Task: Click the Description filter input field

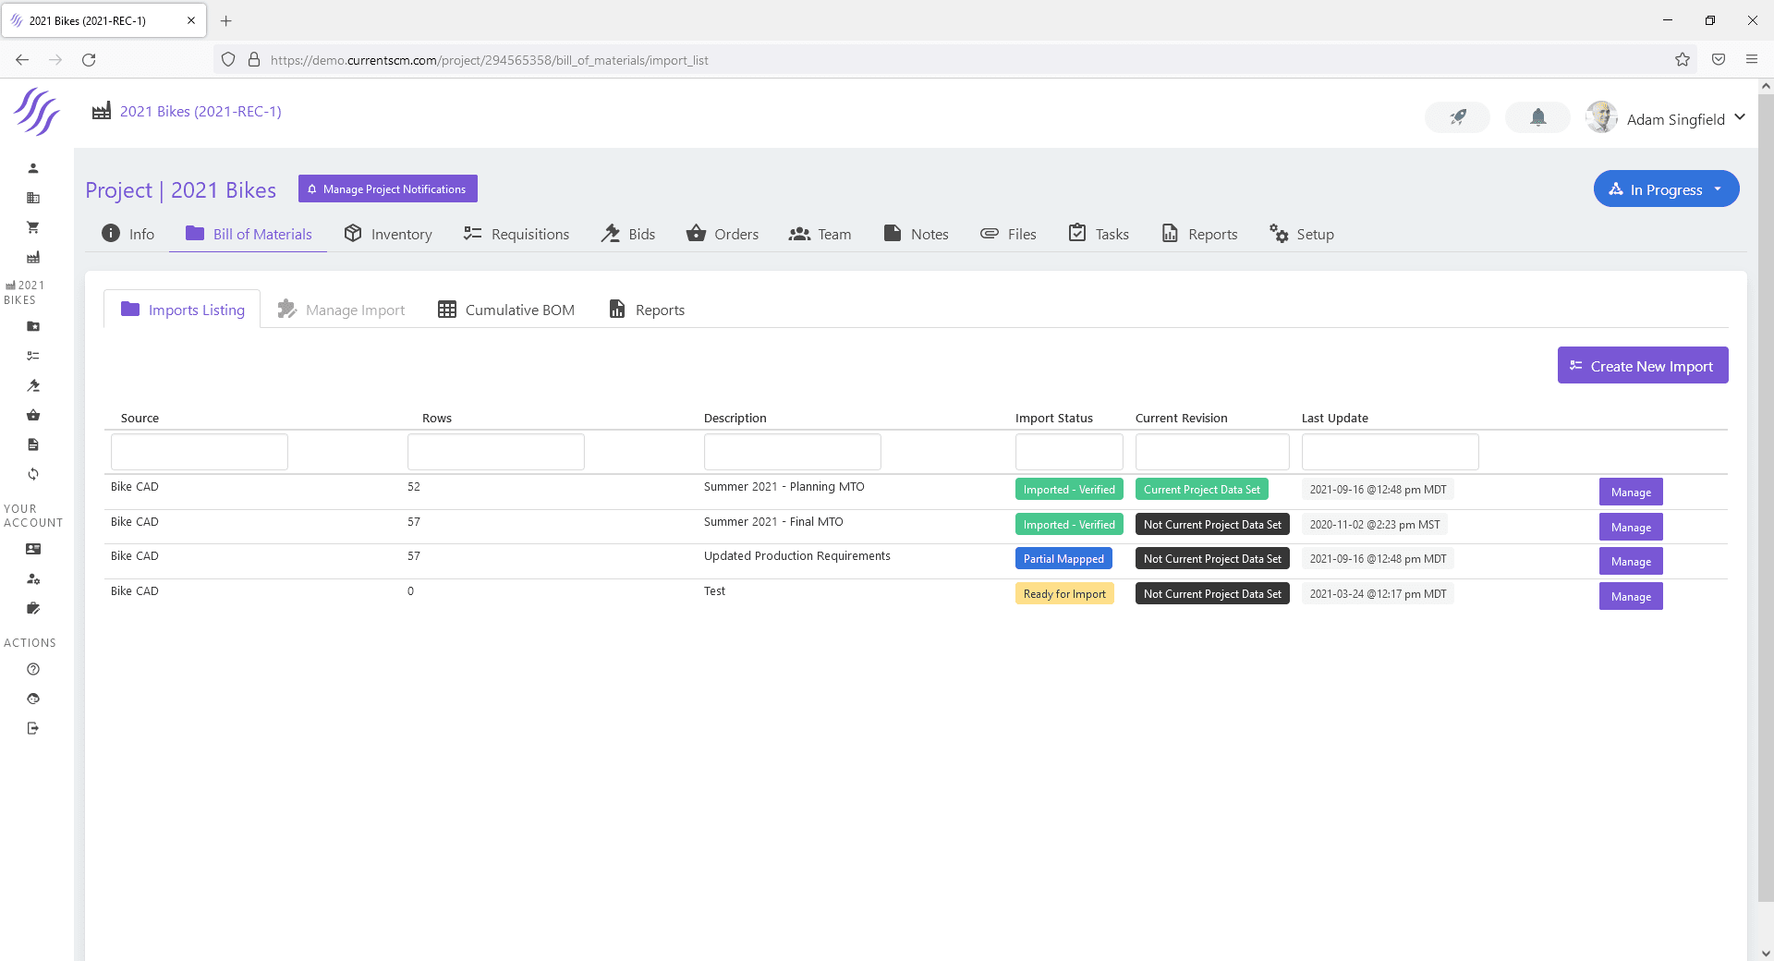Action: [x=792, y=453]
